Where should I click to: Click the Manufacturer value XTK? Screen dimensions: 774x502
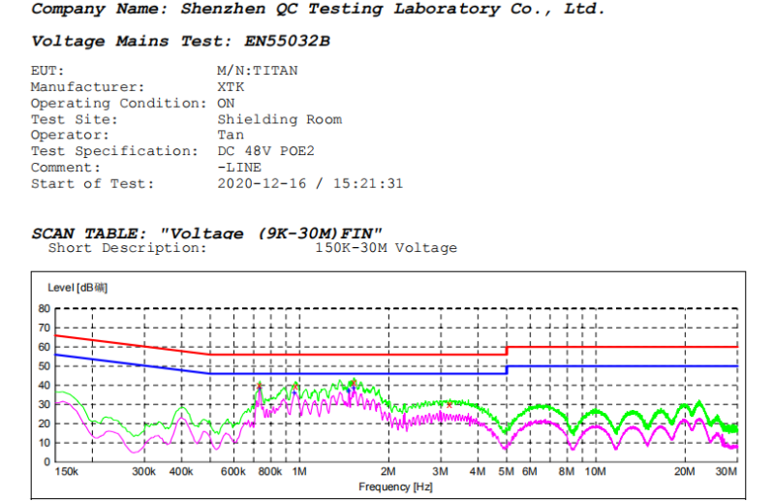[x=231, y=87]
